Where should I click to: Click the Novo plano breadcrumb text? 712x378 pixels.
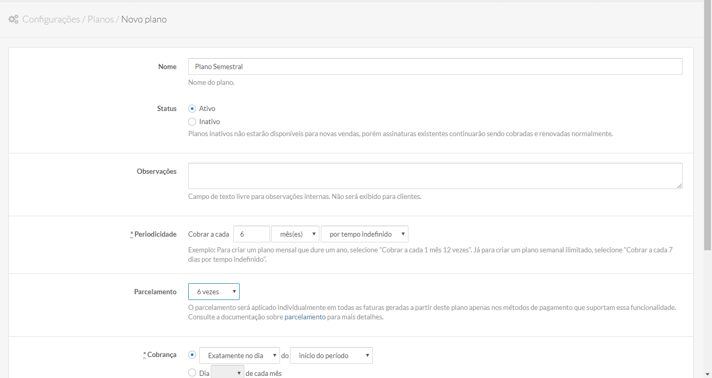pyautogui.click(x=144, y=20)
